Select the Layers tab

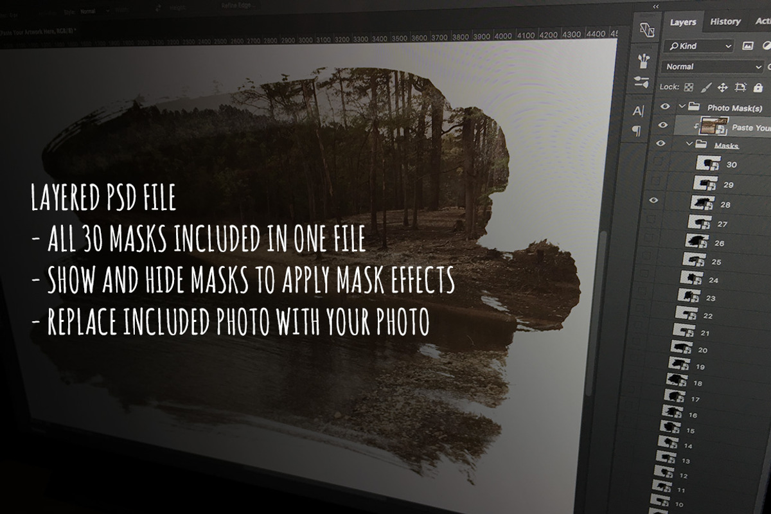(x=682, y=21)
